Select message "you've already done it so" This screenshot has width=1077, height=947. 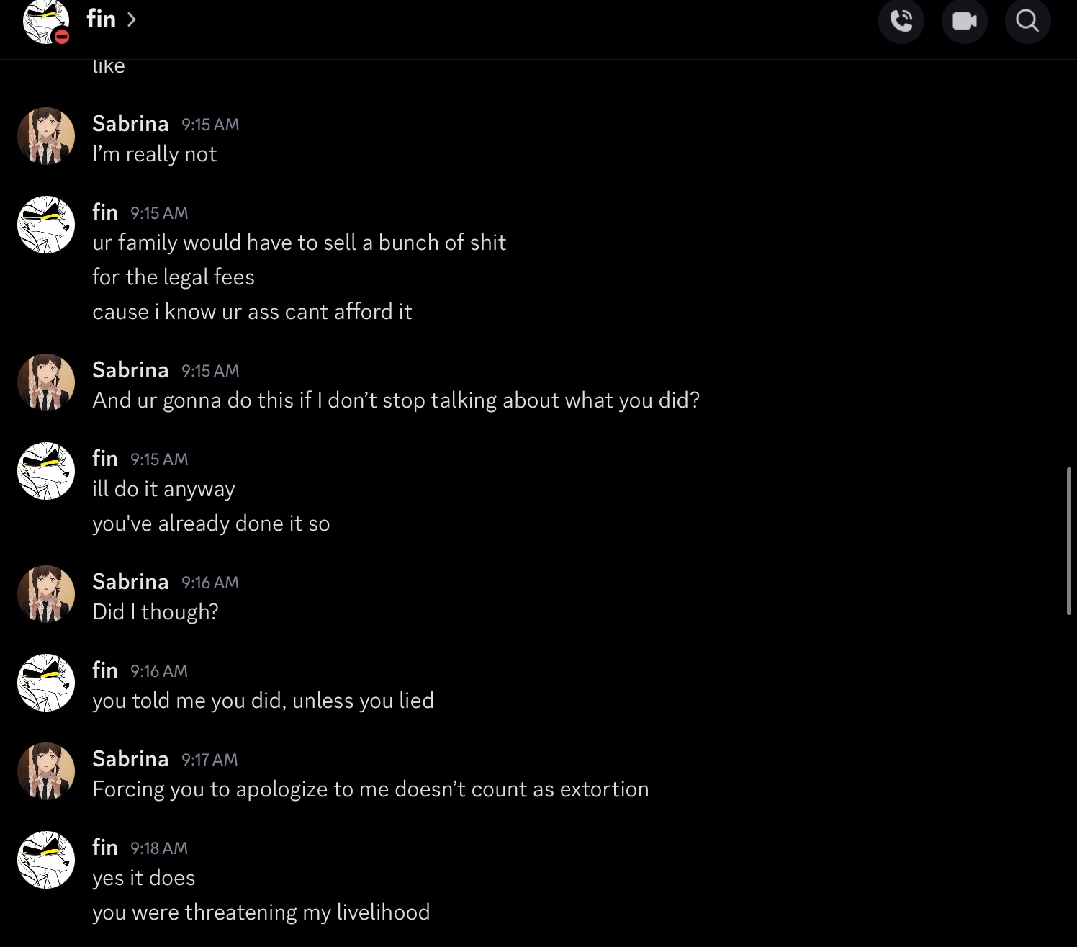pyautogui.click(x=211, y=524)
